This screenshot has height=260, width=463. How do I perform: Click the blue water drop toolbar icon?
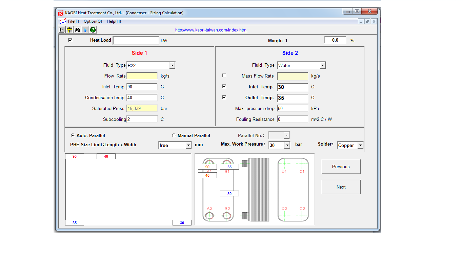tap(85, 30)
